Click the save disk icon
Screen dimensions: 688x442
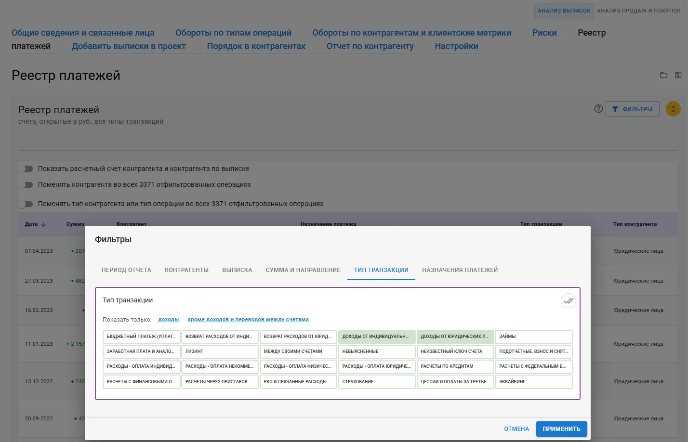pos(678,75)
